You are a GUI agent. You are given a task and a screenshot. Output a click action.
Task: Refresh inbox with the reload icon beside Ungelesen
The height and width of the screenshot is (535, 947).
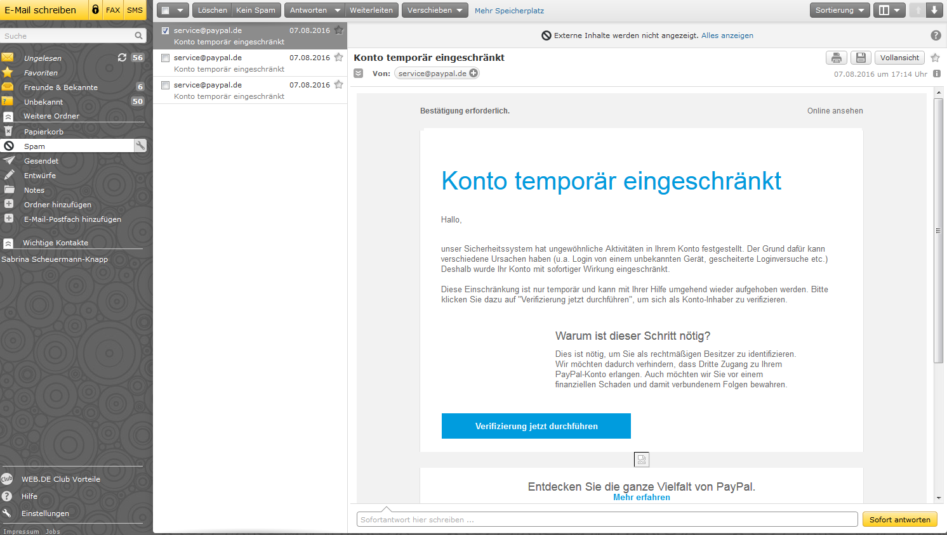[122, 58]
